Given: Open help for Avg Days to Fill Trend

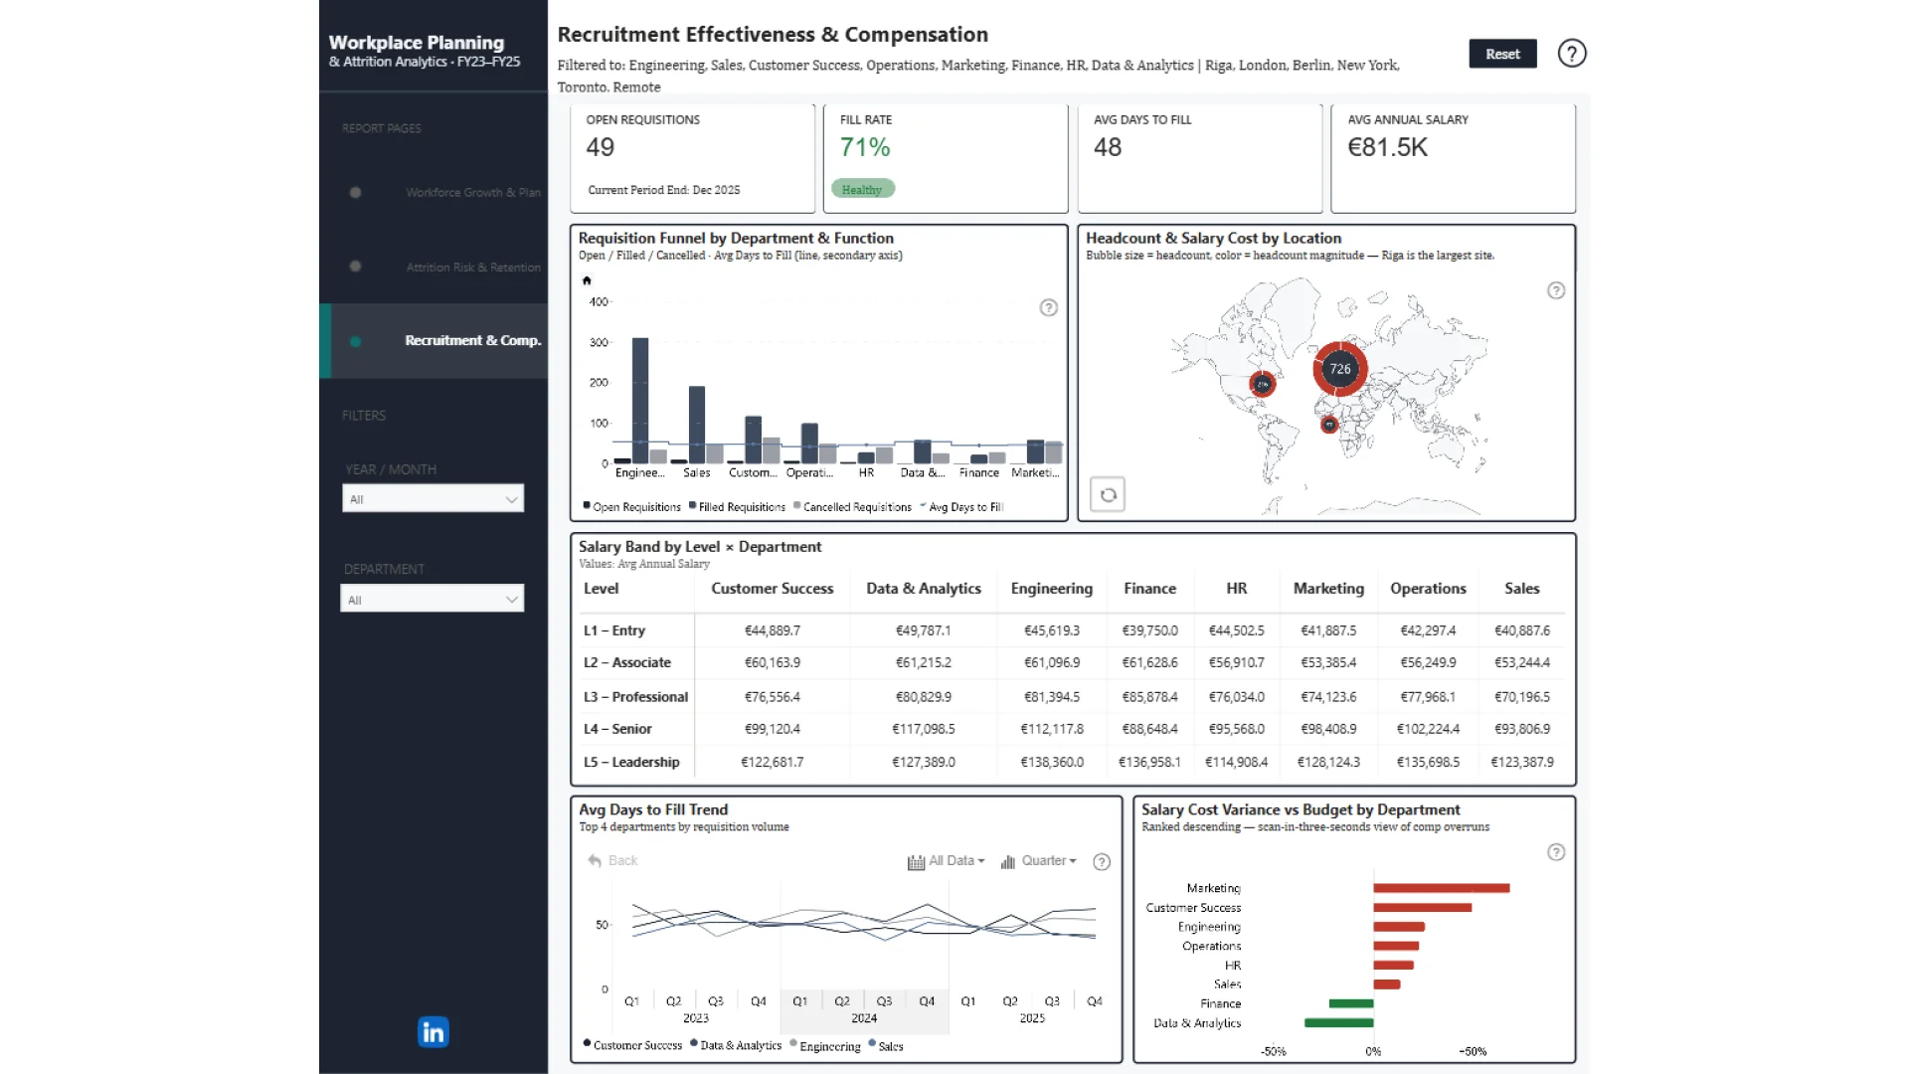Looking at the screenshot, I should [1102, 862].
